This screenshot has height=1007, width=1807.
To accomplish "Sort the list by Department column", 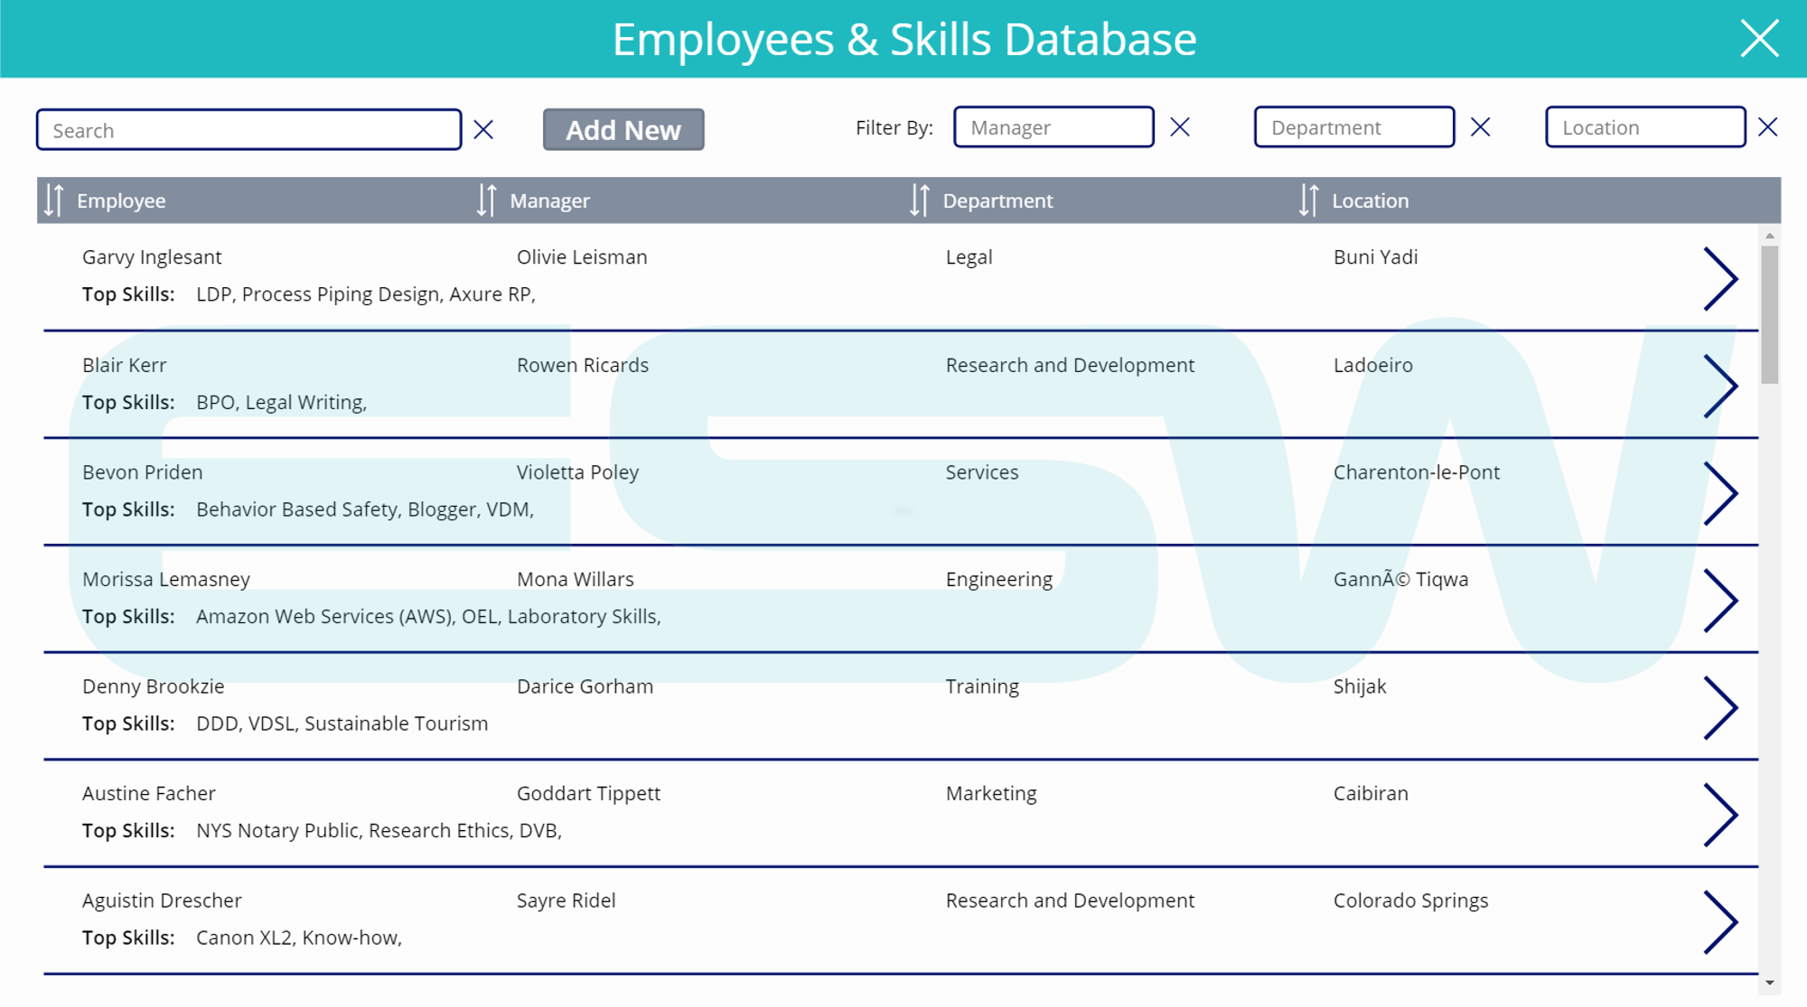I will [919, 200].
